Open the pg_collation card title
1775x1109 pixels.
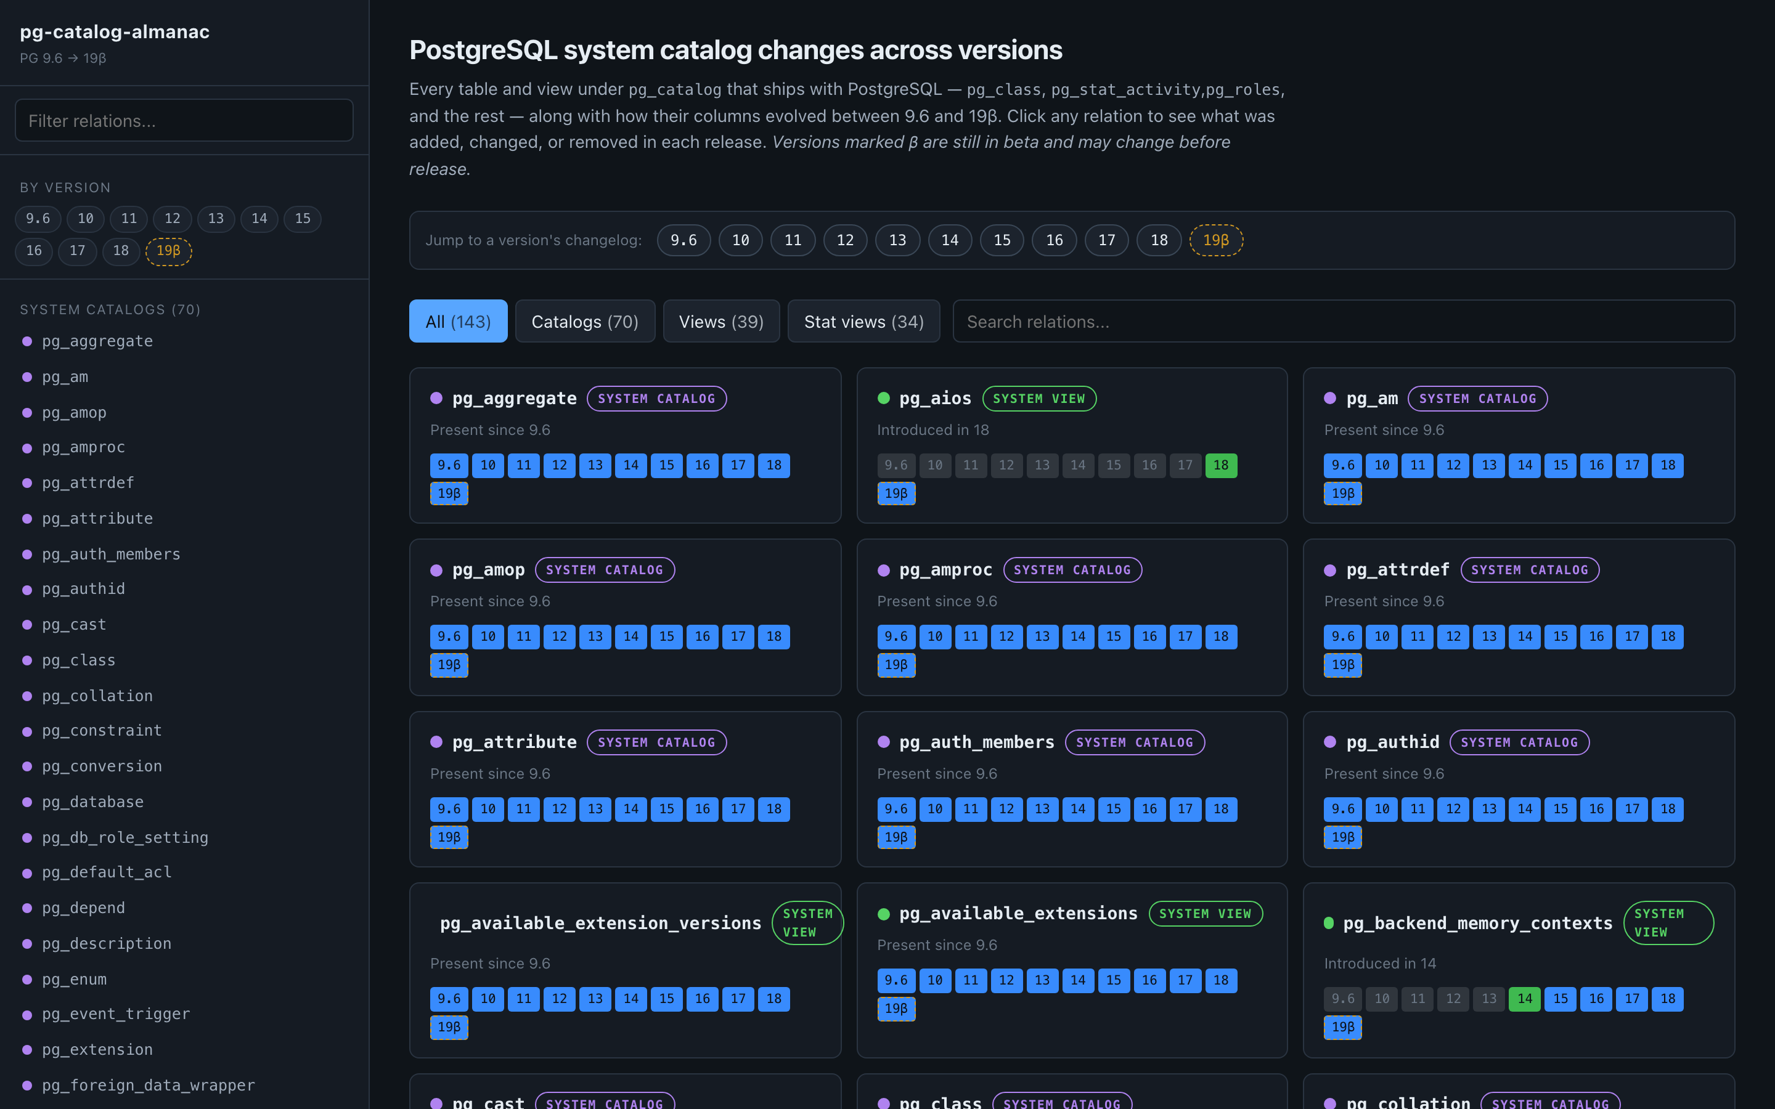(x=1408, y=1102)
